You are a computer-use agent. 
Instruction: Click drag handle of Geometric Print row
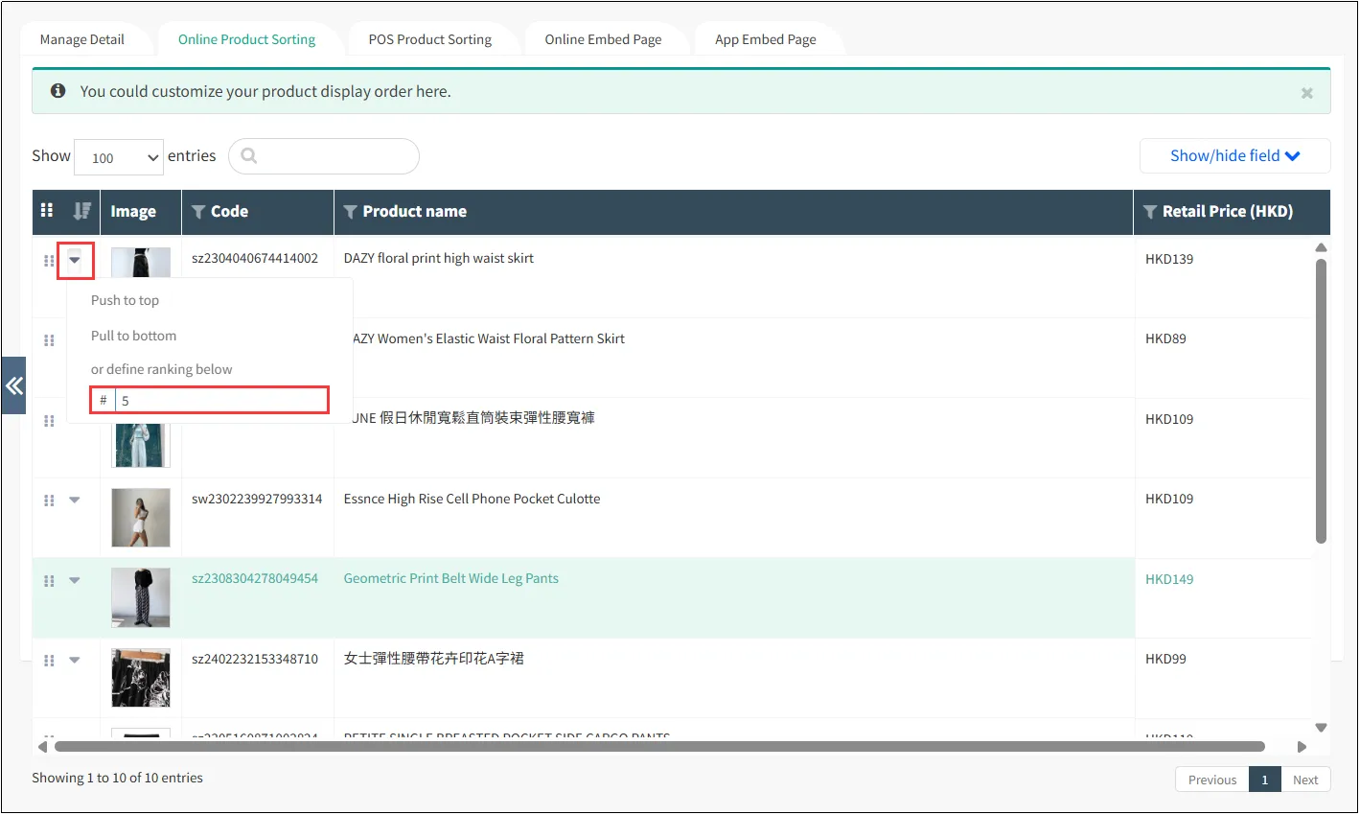49,581
